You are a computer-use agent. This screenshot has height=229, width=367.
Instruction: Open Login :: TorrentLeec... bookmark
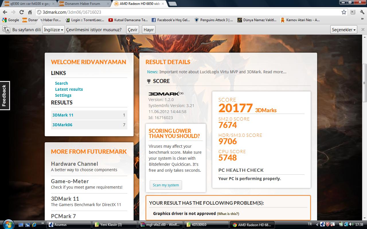85,20
